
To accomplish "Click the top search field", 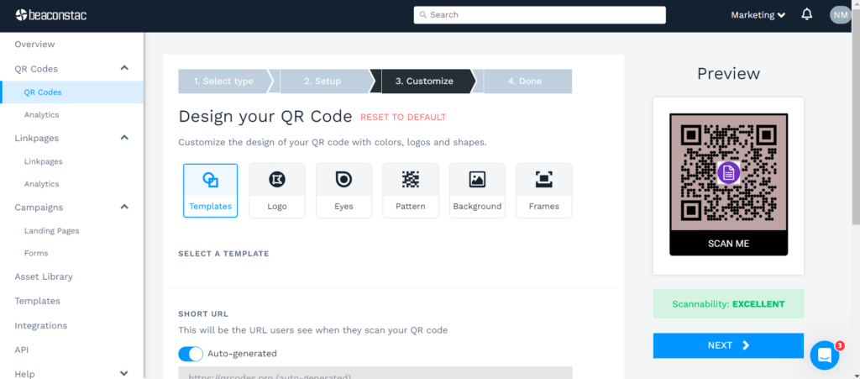I will [539, 15].
